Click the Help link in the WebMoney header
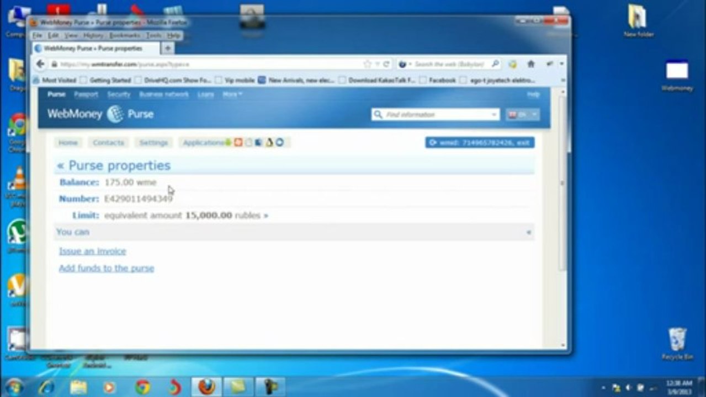Screen dimensions: 706x397 [533, 94]
